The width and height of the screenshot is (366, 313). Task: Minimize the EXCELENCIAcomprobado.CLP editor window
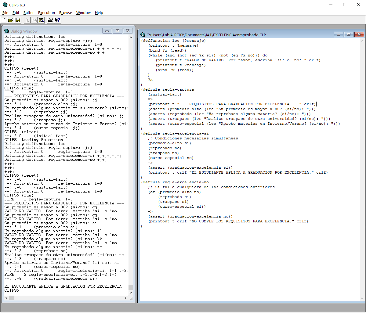point(338,34)
